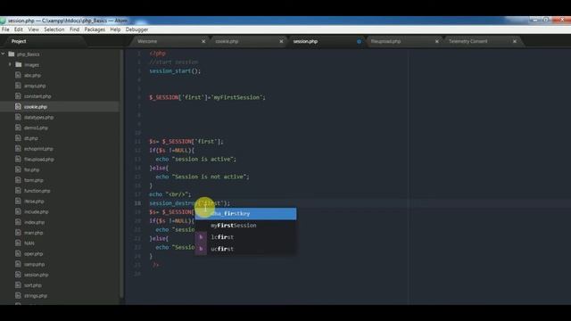Choose the highlighted firstkey autocomplete suggestion
Viewport: 571px width, 321px height.
pos(246,214)
